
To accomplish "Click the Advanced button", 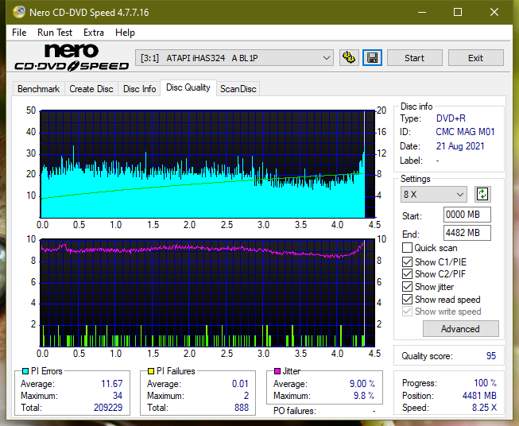I will 460,329.
